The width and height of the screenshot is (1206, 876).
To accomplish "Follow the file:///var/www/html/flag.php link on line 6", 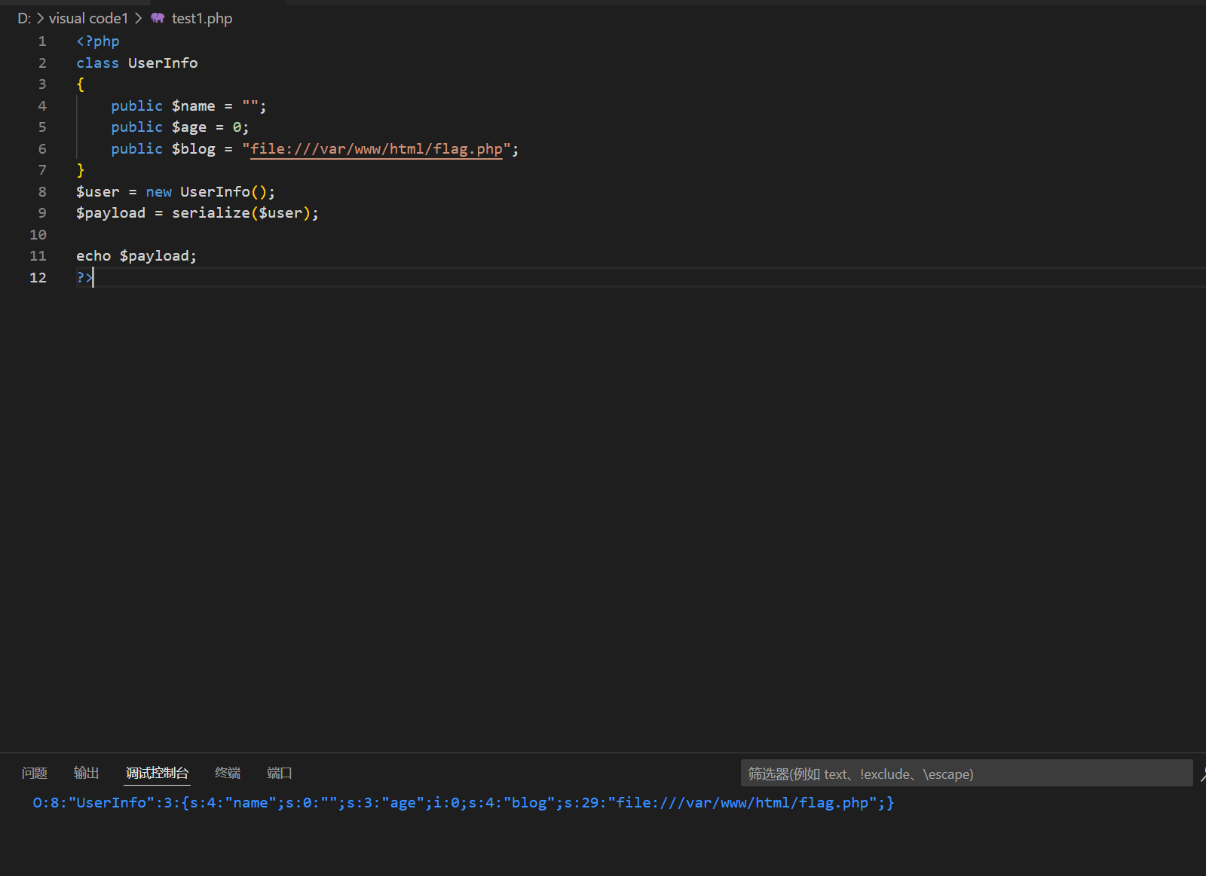I will point(376,149).
